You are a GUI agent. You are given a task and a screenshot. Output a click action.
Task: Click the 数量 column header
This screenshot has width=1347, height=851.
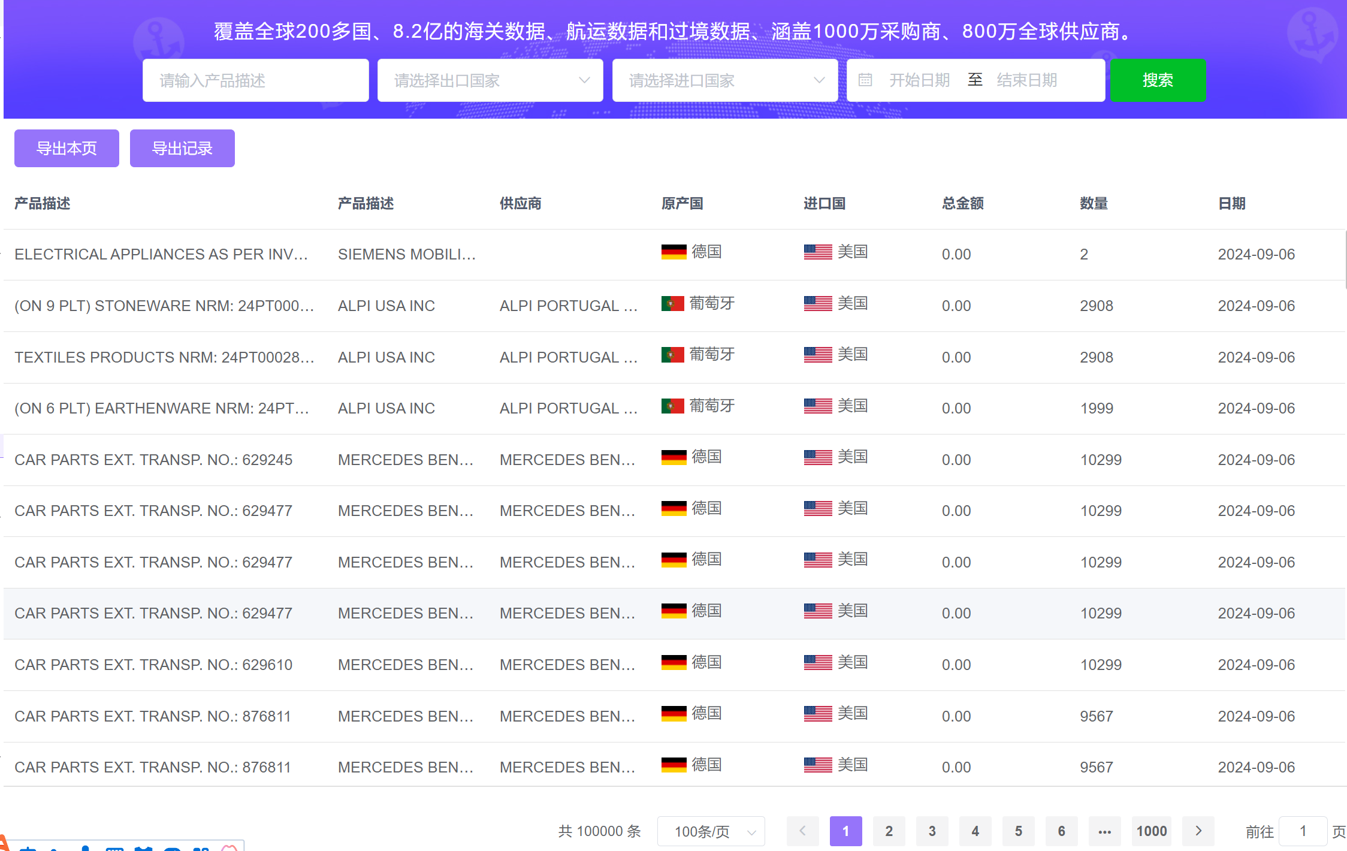[1094, 204]
